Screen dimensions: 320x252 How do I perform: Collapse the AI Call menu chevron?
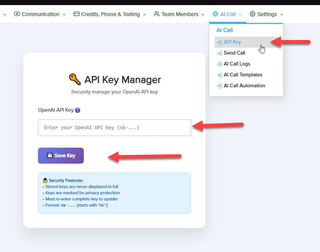[240, 15]
